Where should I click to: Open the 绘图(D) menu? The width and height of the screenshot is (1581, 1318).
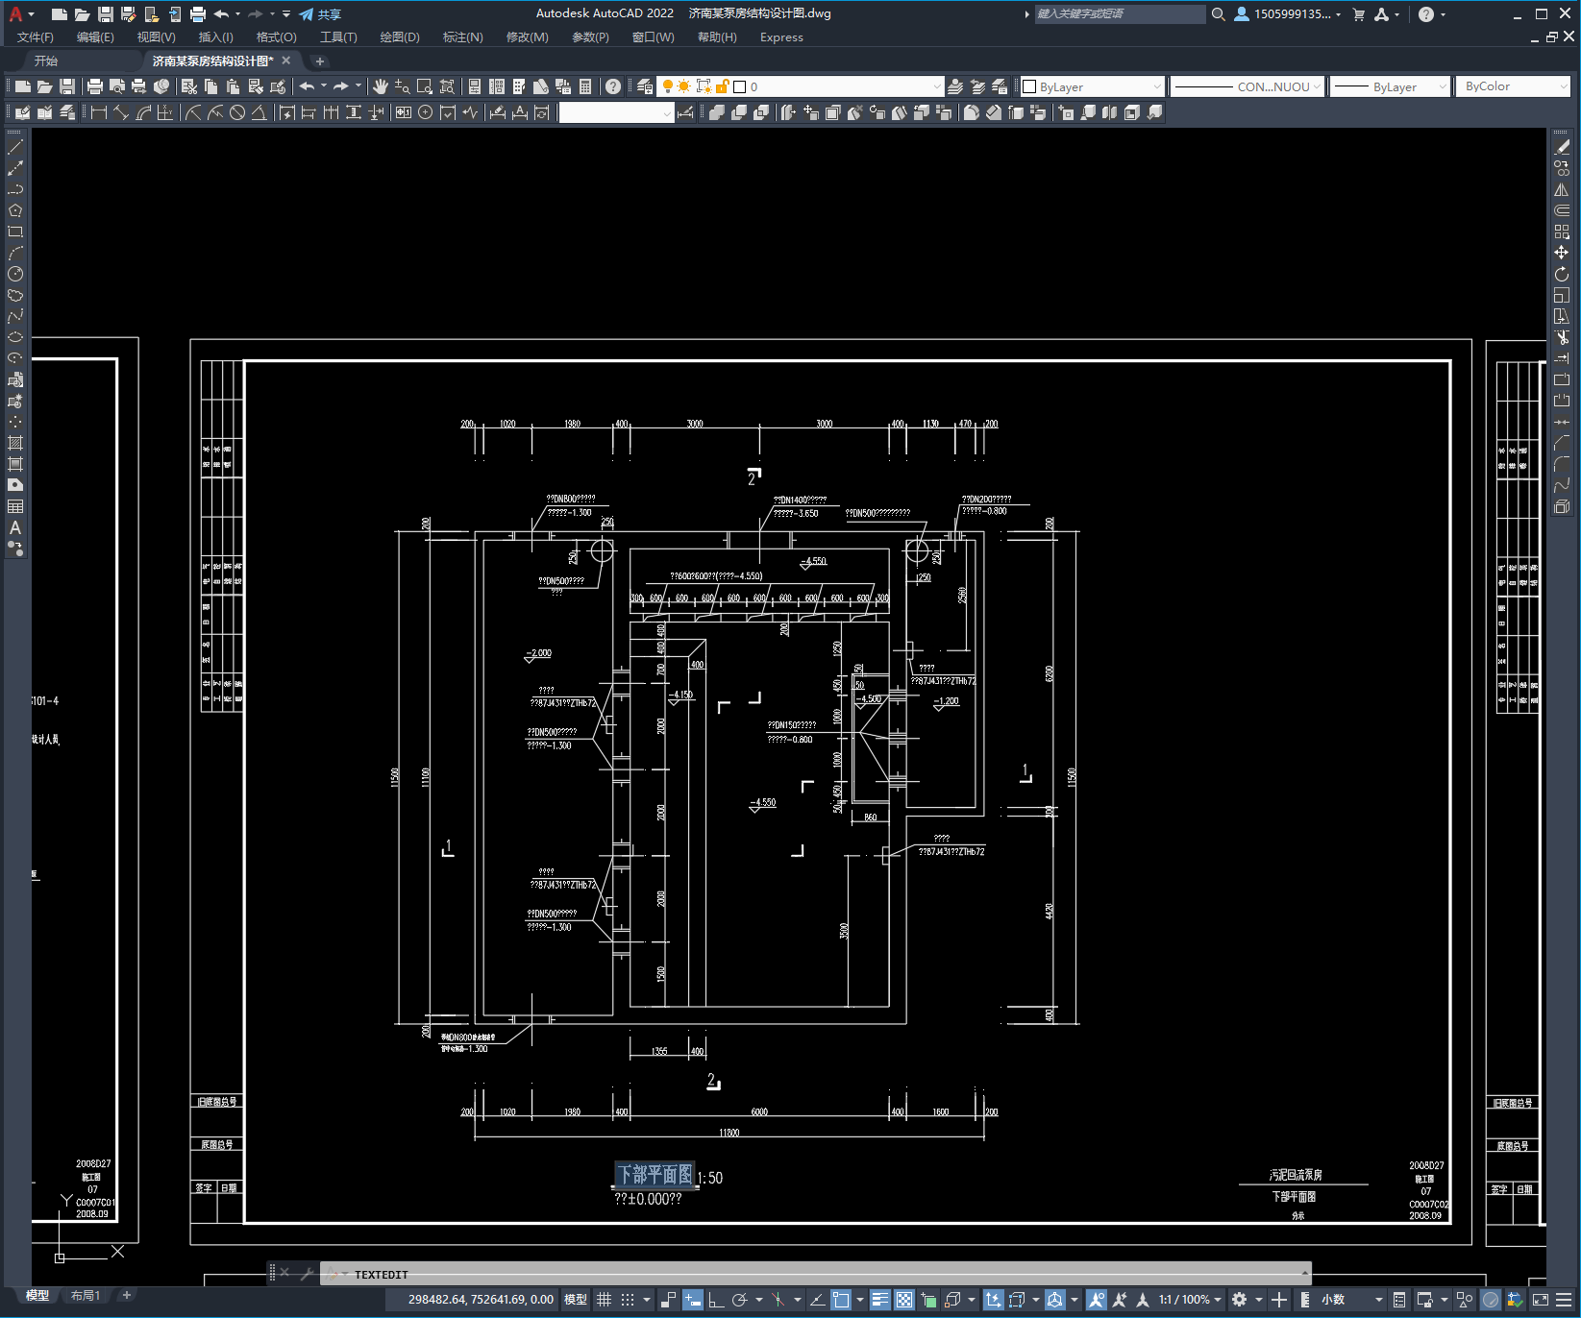(400, 37)
